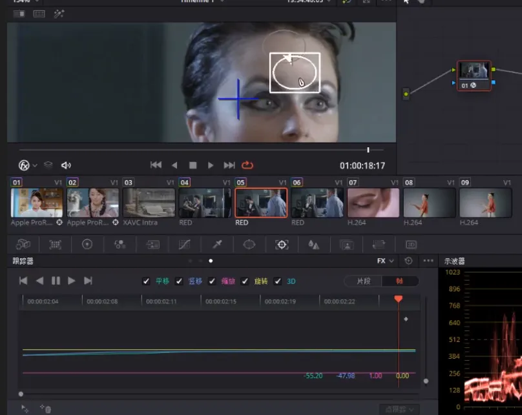This screenshot has height=415, width=522.
Task: Click the tracker graph red playhead
Action: (x=399, y=299)
